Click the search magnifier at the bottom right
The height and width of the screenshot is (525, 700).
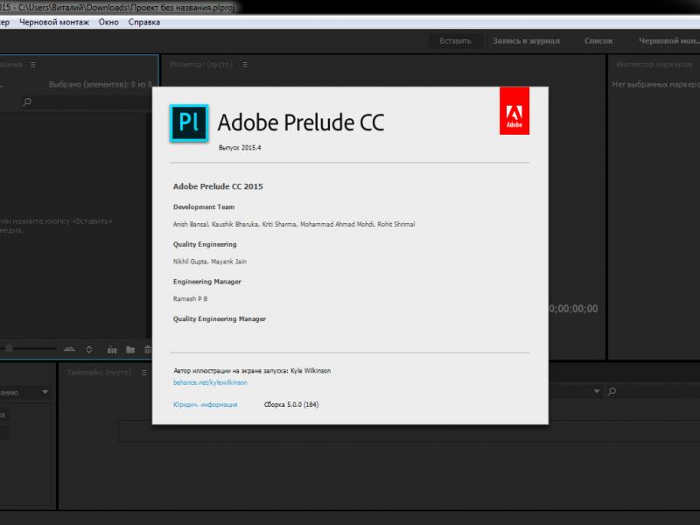point(612,391)
